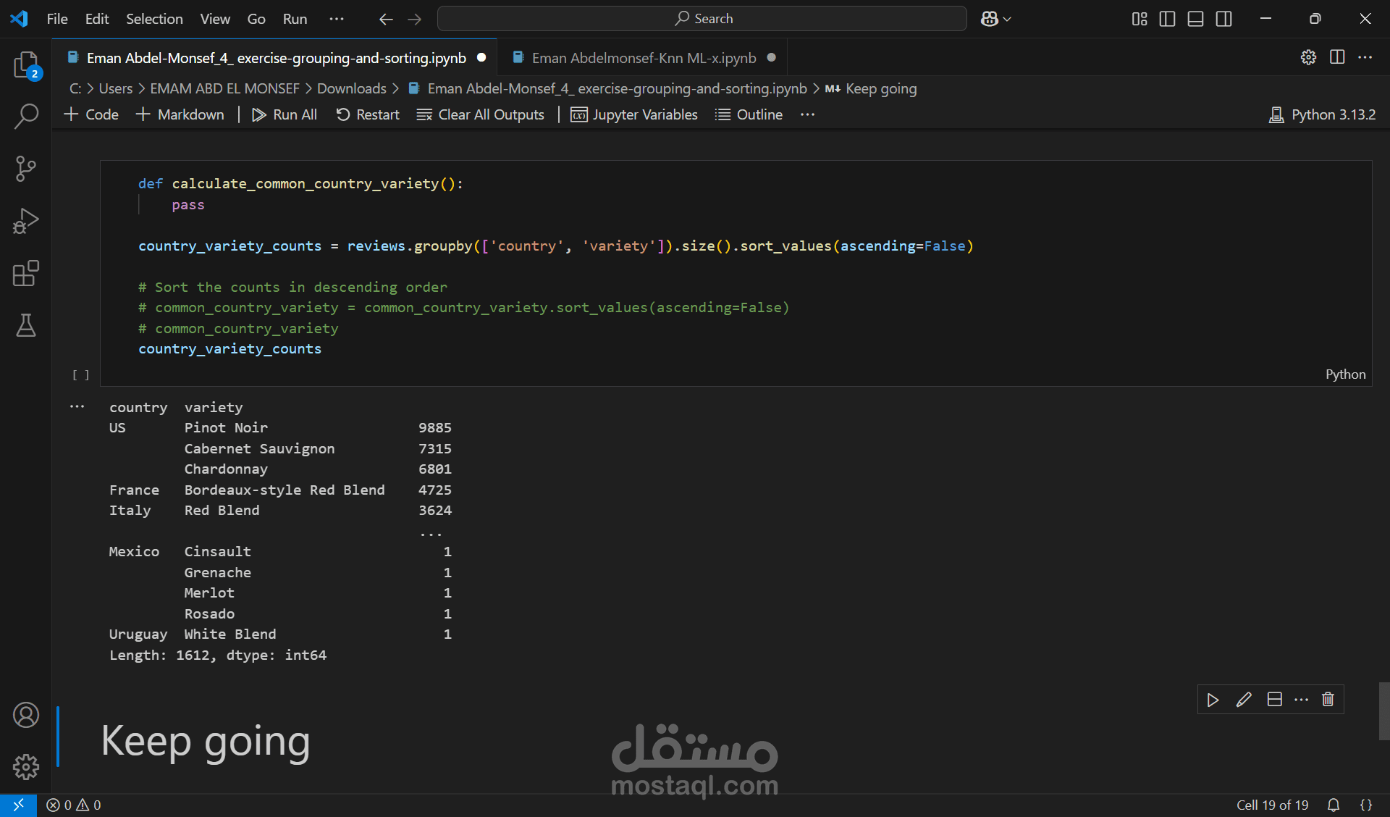Open the Testing flask panel
The height and width of the screenshot is (817, 1390).
tap(26, 326)
